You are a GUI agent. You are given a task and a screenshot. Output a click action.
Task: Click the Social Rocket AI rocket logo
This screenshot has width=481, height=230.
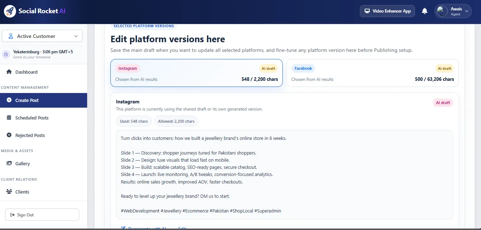[x=10, y=11]
